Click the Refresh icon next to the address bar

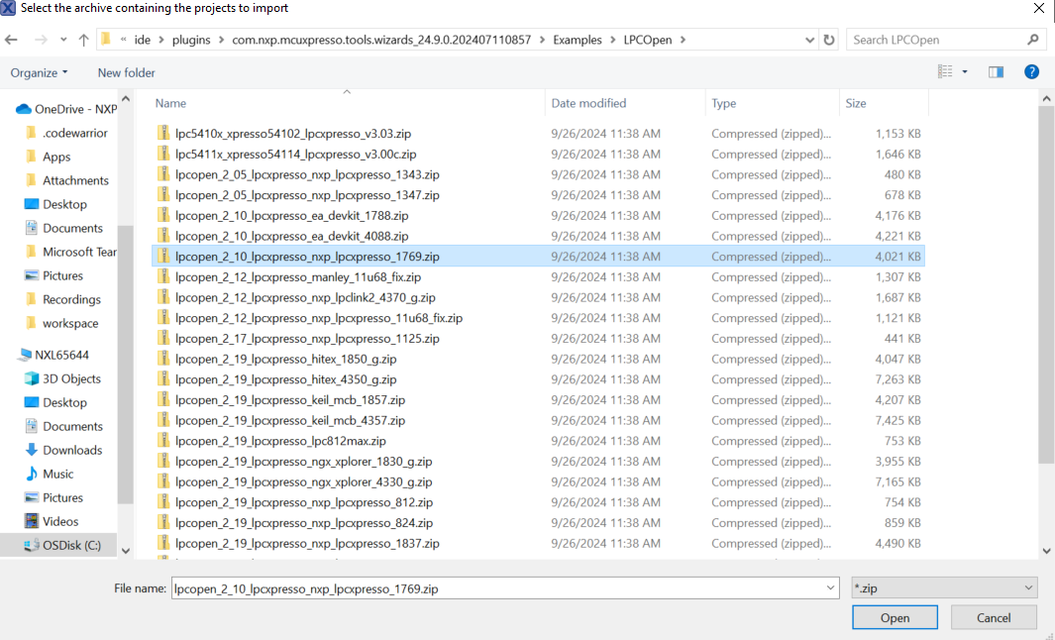click(826, 40)
